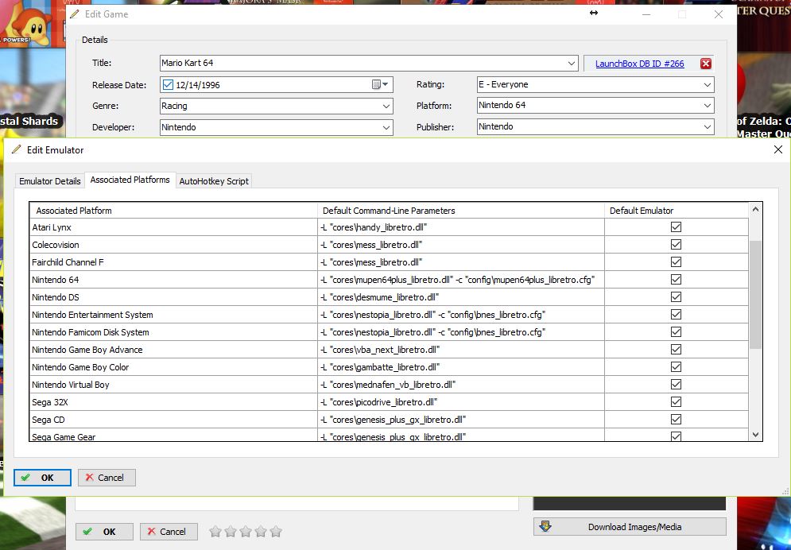Image resolution: width=791 pixels, height=550 pixels.
Task: Toggle Default Emulator for Nintendo Game Boy Advance
Action: pos(676,350)
